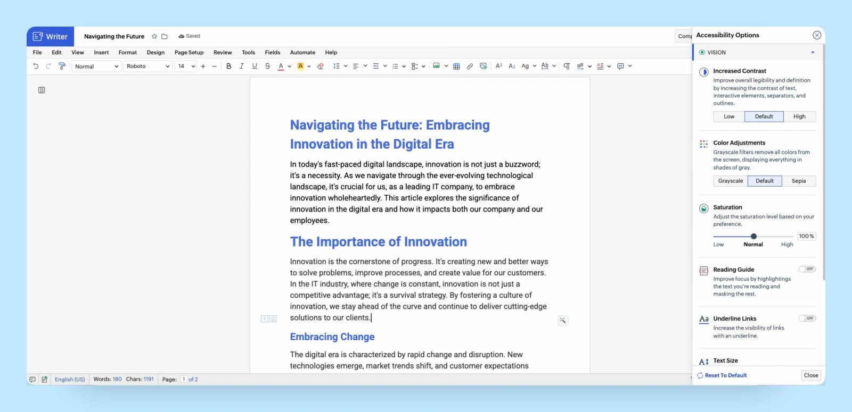852x412 pixels.
Task: Open the Format menu
Action: pyautogui.click(x=127, y=52)
